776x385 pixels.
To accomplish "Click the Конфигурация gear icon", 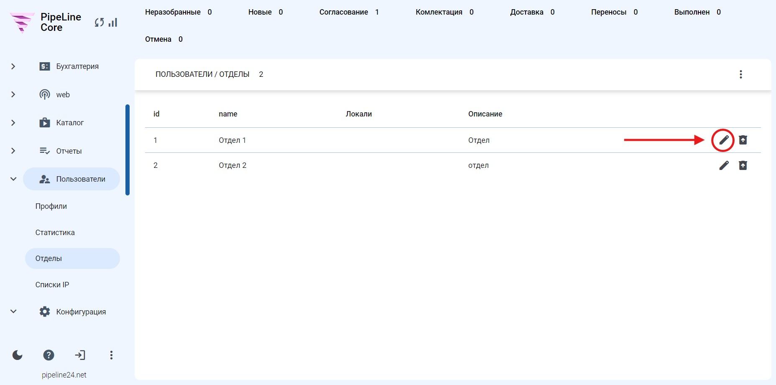I will (x=45, y=312).
